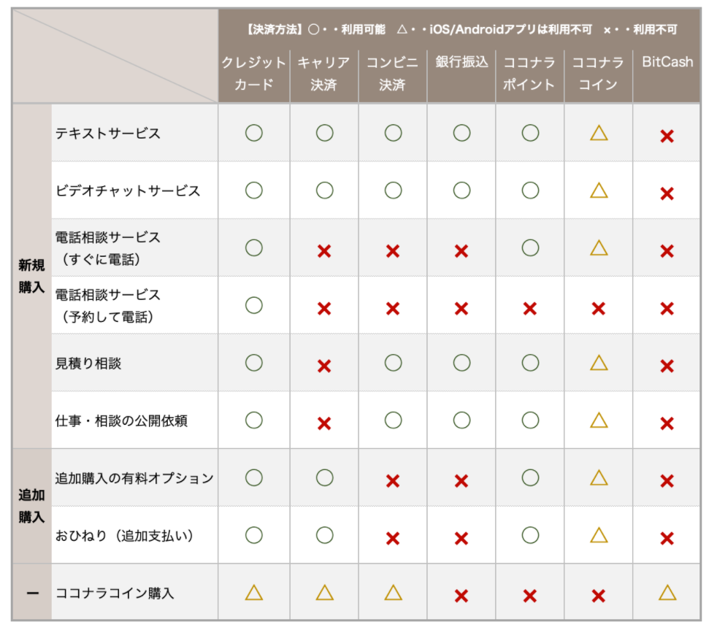
Task: Click the 新規購入 category cell
Action: (31, 276)
